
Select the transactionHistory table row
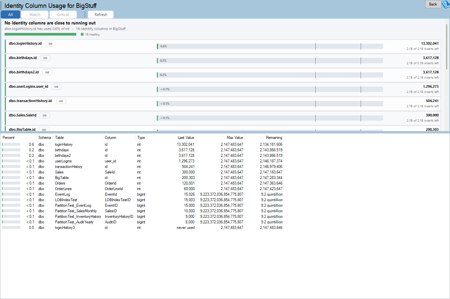(142, 167)
